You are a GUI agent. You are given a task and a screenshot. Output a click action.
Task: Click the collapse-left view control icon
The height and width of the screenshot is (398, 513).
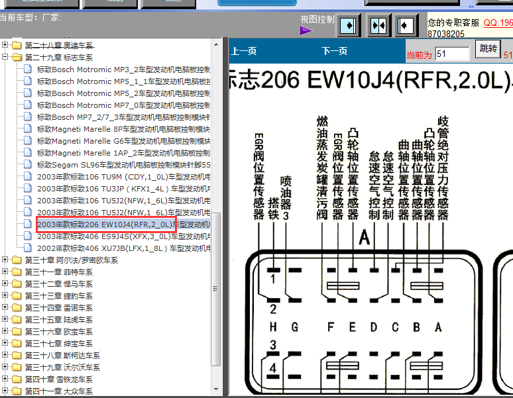click(x=406, y=25)
